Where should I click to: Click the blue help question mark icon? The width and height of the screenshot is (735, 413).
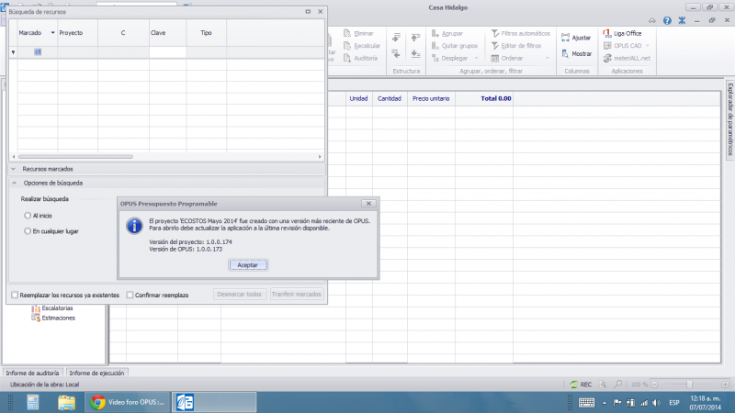(668, 20)
